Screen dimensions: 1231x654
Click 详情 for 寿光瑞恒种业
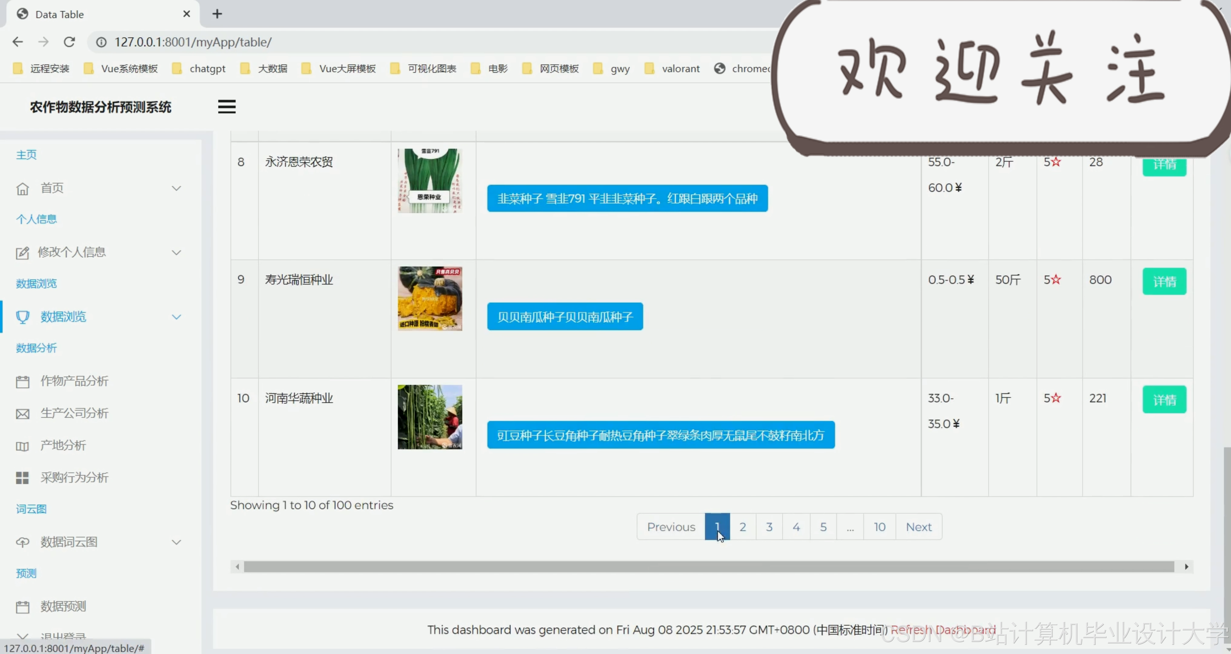(1165, 281)
